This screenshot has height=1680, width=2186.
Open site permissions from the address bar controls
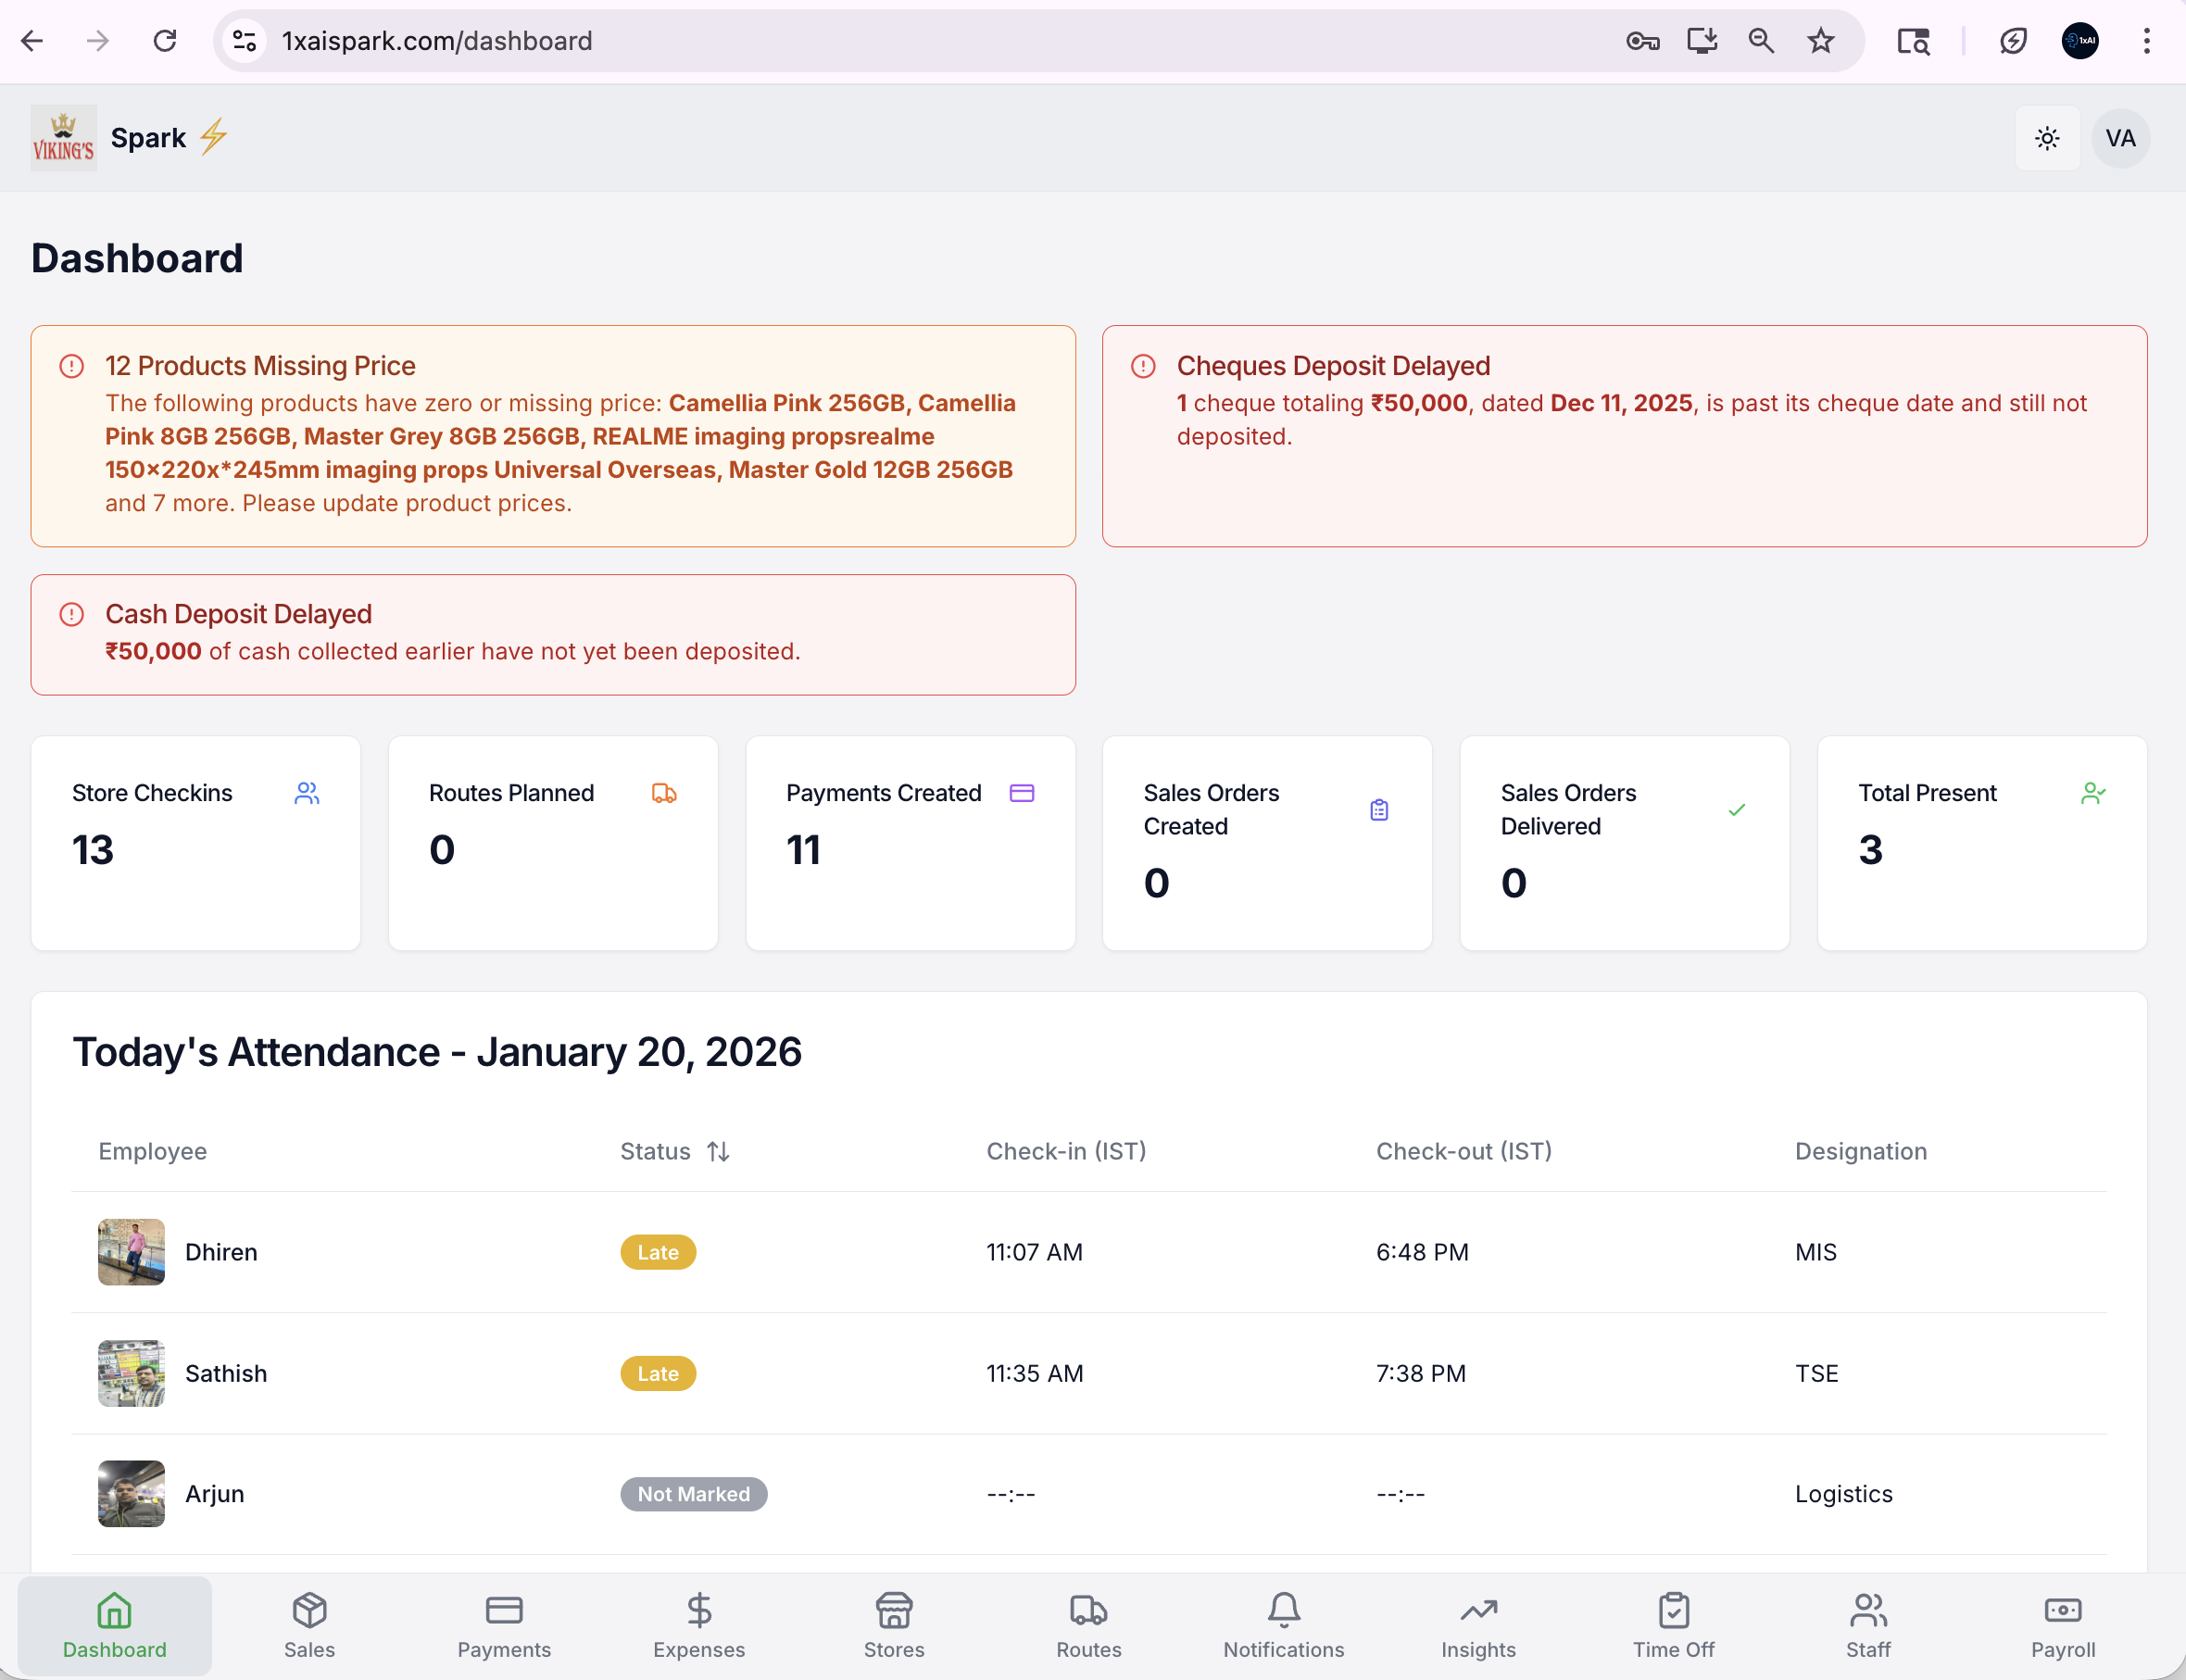(243, 40)
